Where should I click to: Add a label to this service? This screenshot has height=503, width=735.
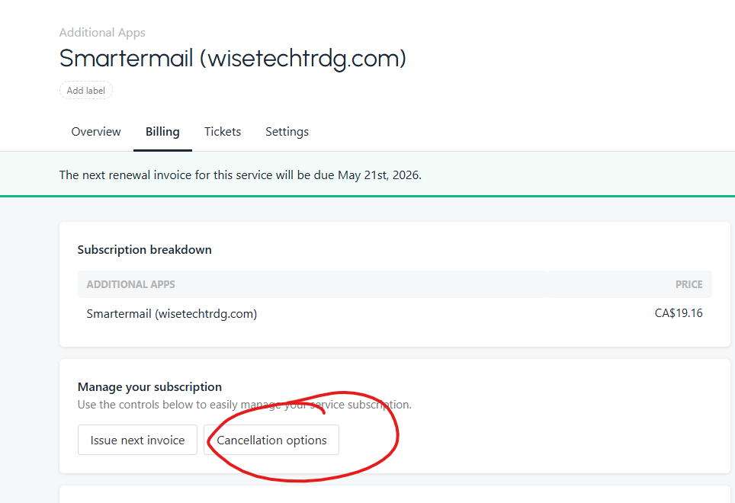[85, 91]
